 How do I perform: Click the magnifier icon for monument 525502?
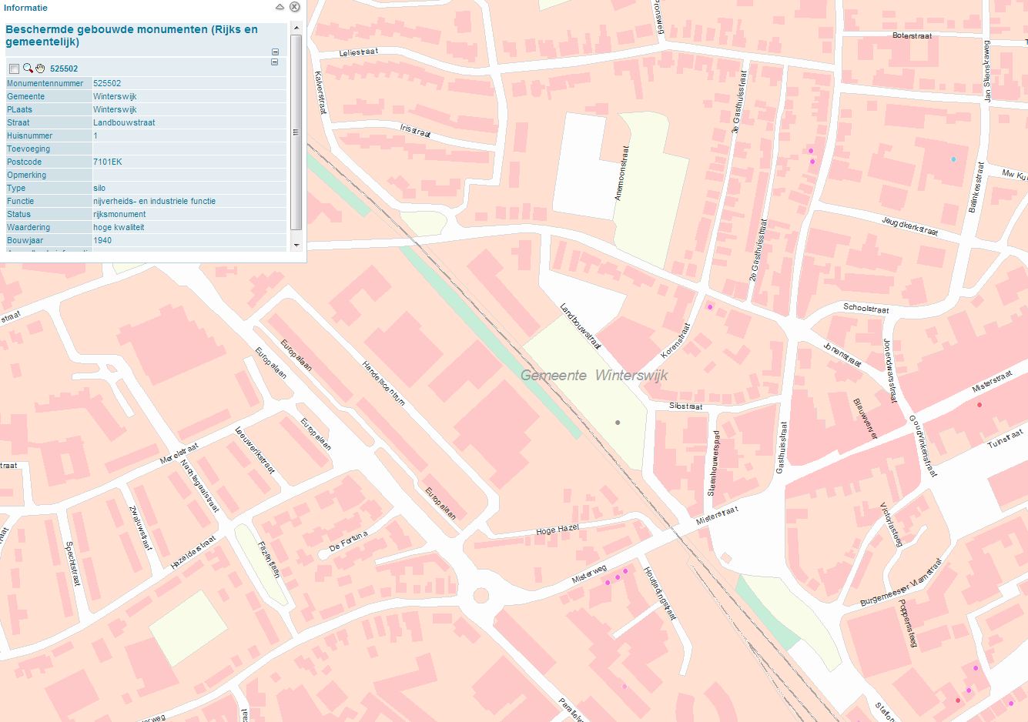pos(28,69)
